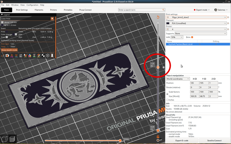
Task: Toggle scale factors lock icon
Action: click(x=167, y=94)
